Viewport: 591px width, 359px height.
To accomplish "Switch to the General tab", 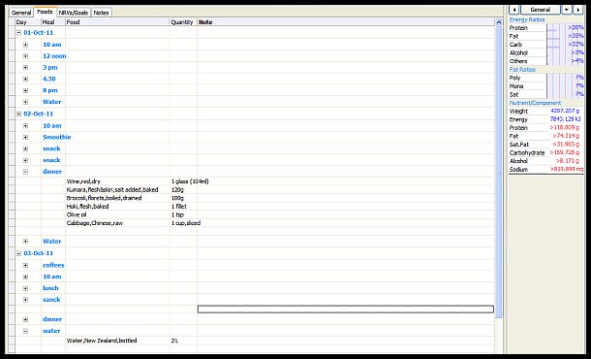I will click(21, 13).
